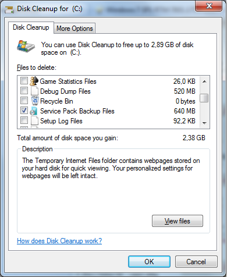
Task: Uncheck Service Pack Backup Files checkbox
Action: click(24, 110)
